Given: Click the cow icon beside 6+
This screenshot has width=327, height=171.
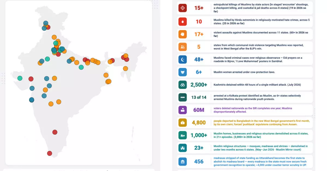Looking at the screenshot, I should [x=183, y=72].
